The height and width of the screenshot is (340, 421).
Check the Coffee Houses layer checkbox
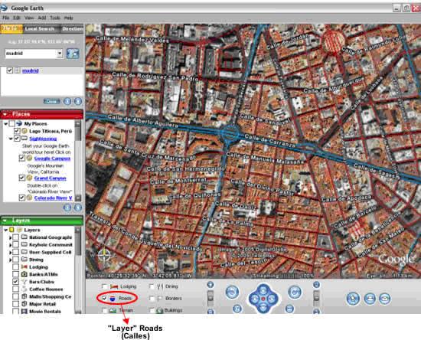[x=15, y=289]
